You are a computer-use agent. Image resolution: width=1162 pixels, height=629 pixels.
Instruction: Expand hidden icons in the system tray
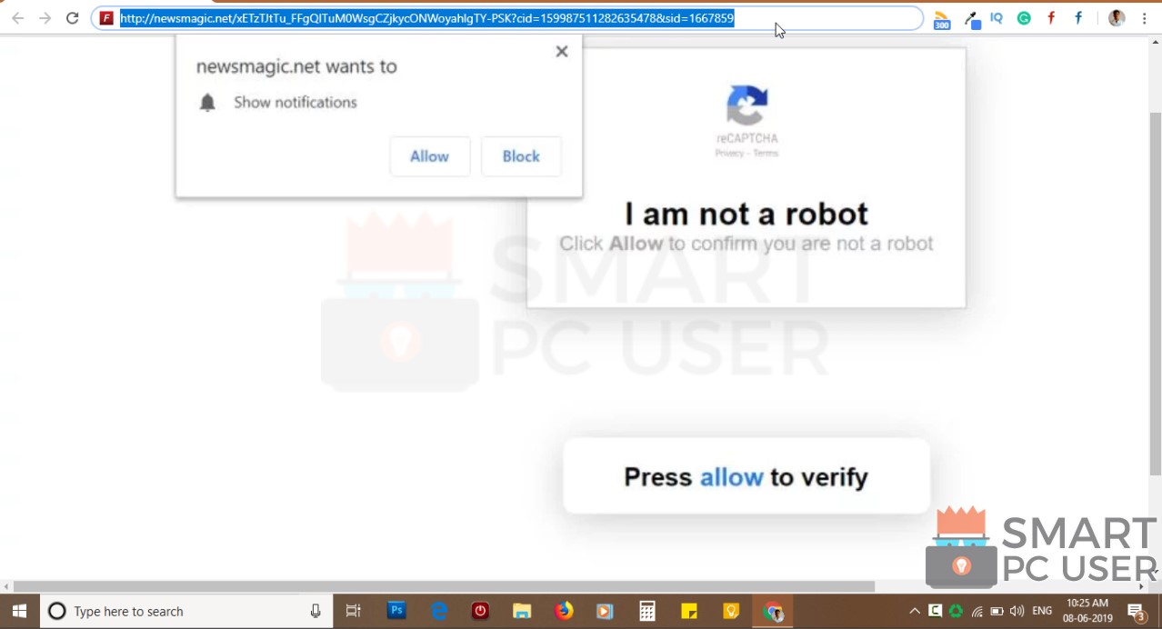(x=915, y=611)
